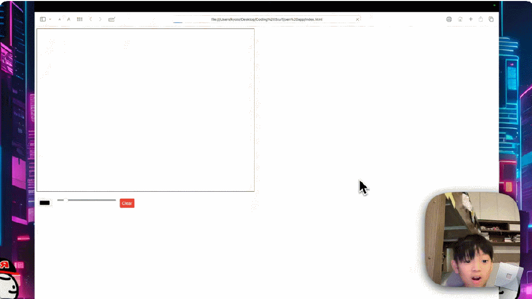Screen dimensions: 532x299
Task: Clear the address bar with the X
Action: click(358, 19)
